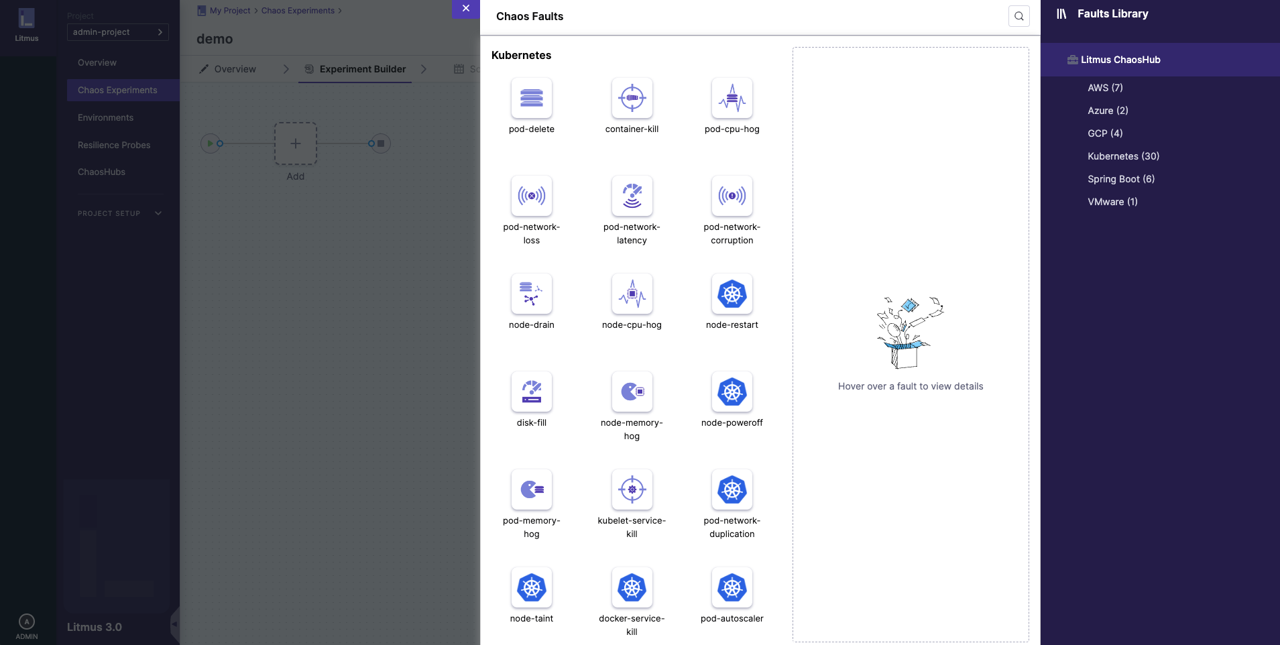Viewport: 1280px width, 645px height.
Task: Select Spring Boot (6) category
Action: pyautogui.click(x=1120, y=179)
